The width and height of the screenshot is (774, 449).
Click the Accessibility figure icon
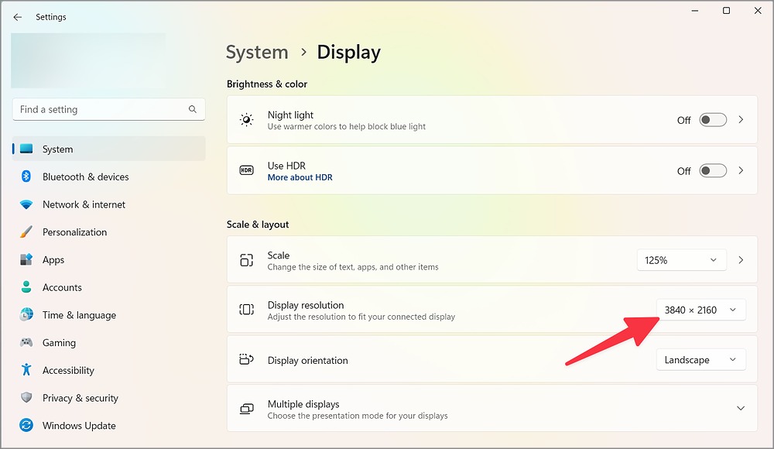pos(26,369)
